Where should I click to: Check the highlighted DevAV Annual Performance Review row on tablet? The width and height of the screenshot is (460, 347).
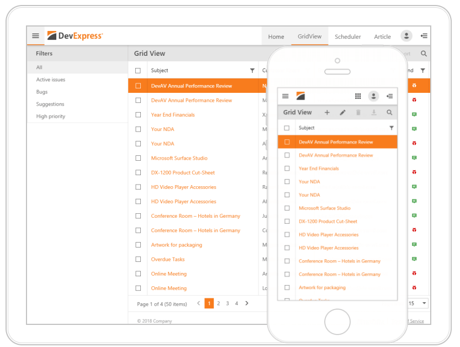pyautogui.click(x=138, y=86)
